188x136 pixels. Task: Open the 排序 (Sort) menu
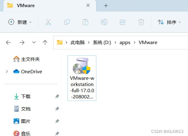coord(169,22)
